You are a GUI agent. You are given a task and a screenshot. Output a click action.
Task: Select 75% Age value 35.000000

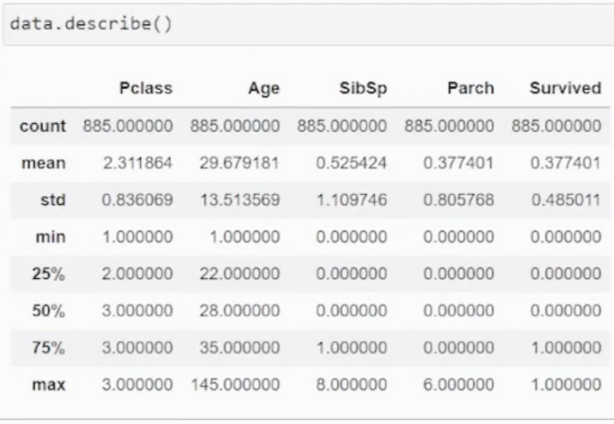[x=240, y=347]
